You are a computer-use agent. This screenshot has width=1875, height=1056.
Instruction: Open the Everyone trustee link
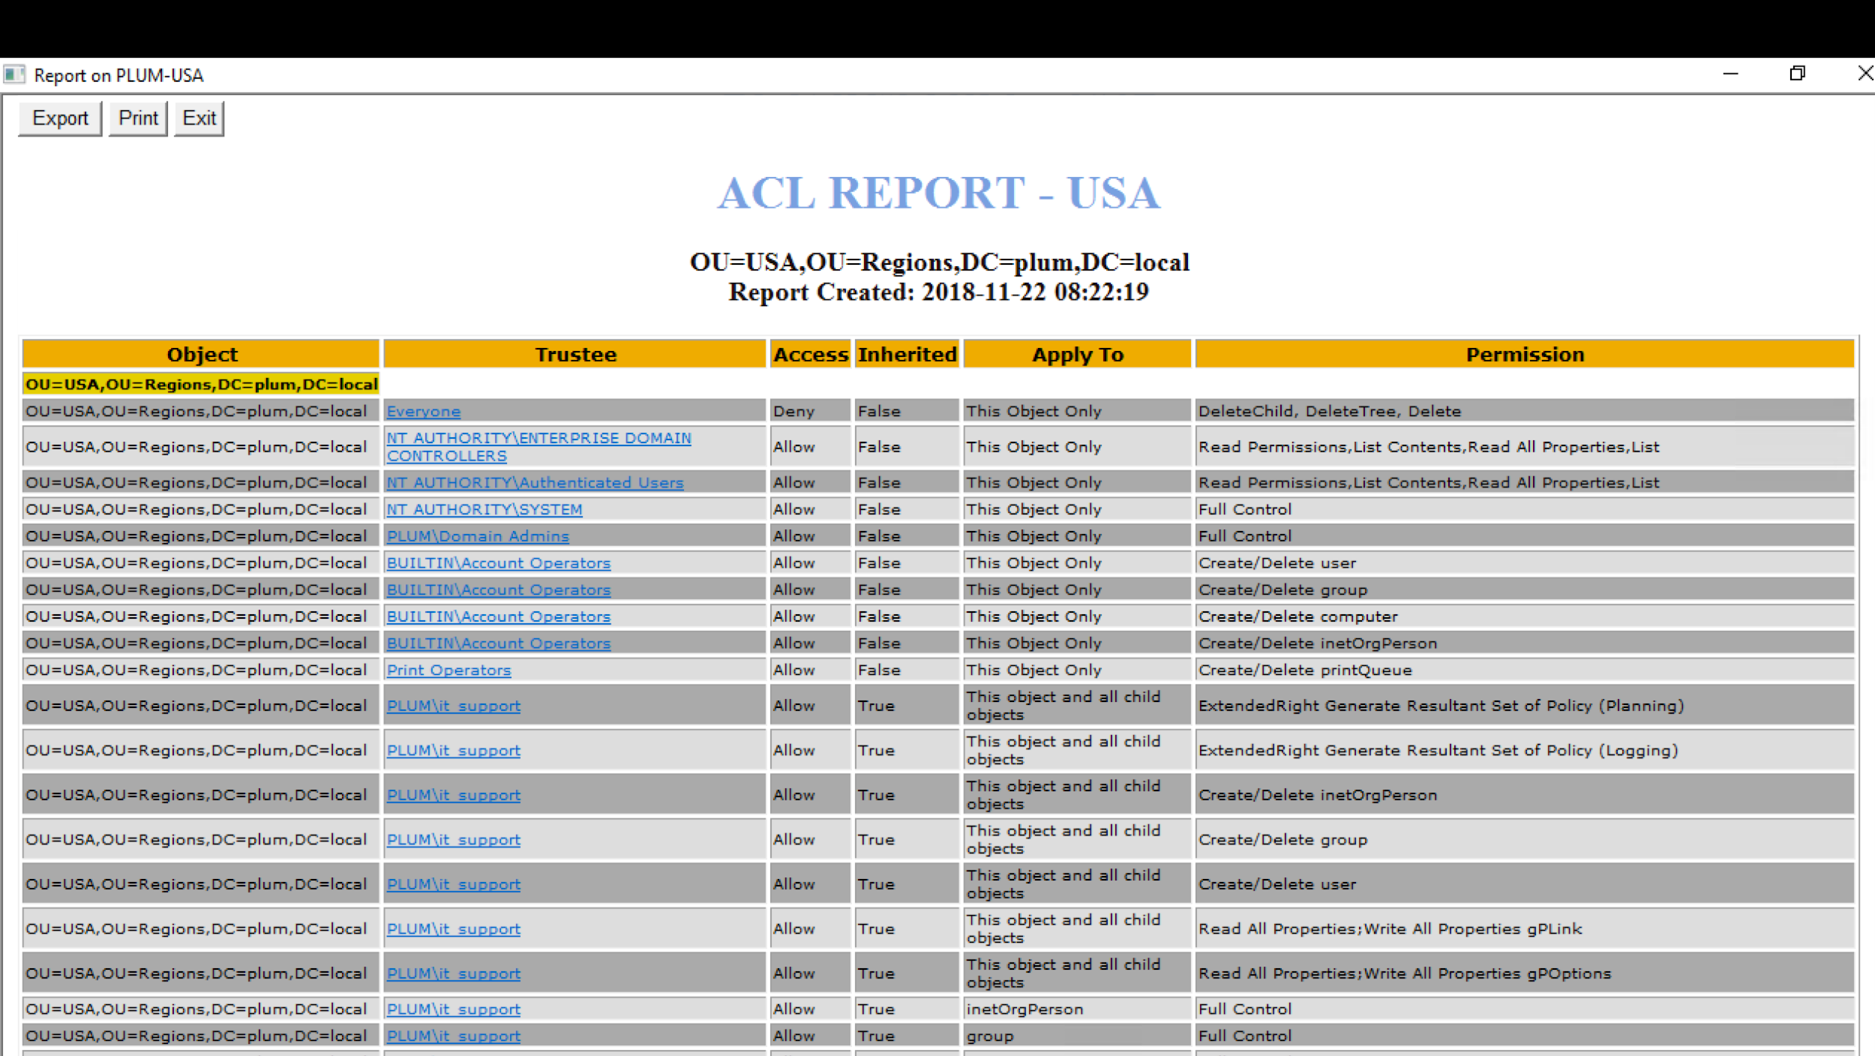(423, 411)
